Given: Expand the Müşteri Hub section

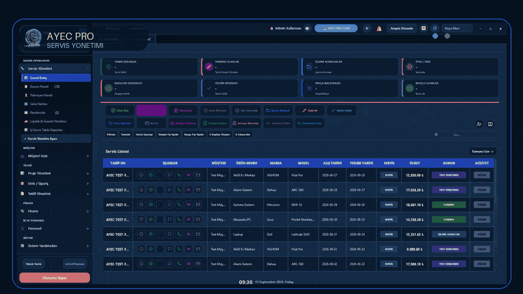Looking at the screenshot, I should 54,156.
